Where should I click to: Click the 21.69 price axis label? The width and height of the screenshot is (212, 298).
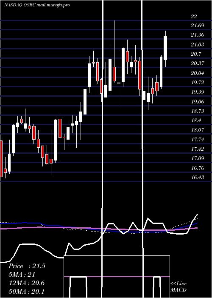pos(198,25)
